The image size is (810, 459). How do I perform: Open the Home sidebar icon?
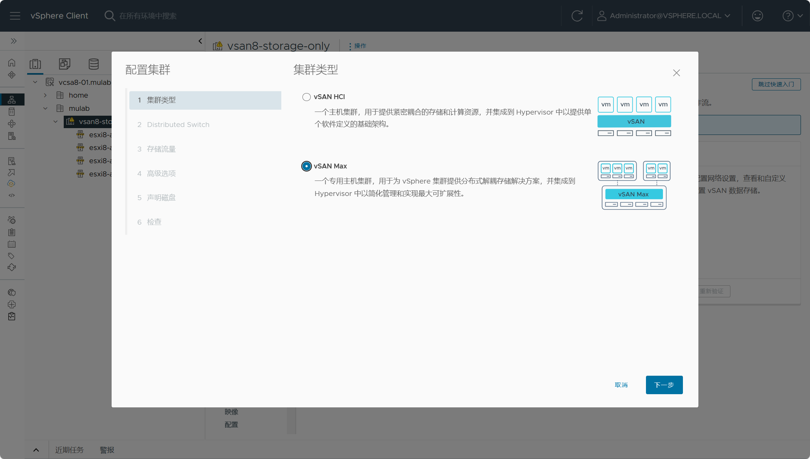tap(12, 63)
